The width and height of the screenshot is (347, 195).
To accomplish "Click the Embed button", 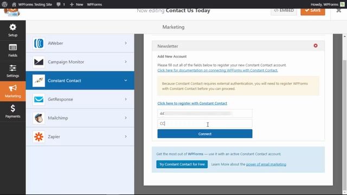I will [x=284, y=11].
